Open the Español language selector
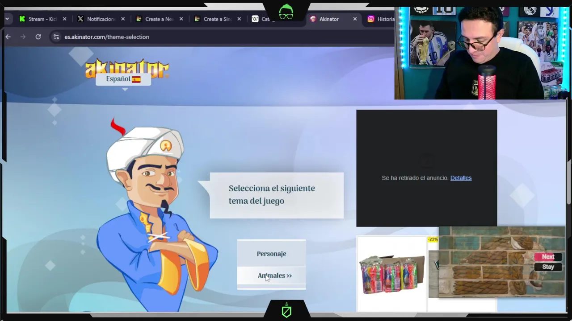Viewport: 572px width, 321px height. pos(123,79)
